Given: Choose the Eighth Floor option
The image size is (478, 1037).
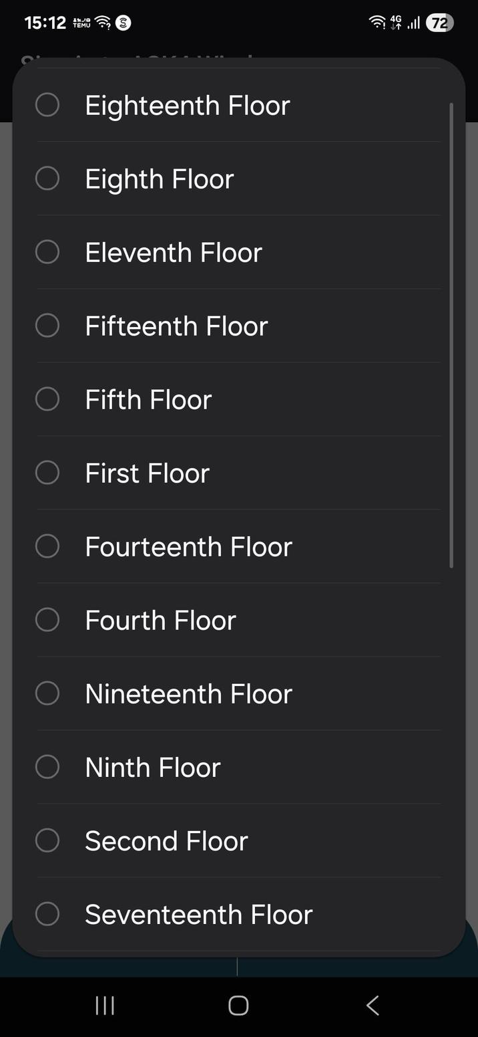Looking at the screenshot, I should [159, 178].
